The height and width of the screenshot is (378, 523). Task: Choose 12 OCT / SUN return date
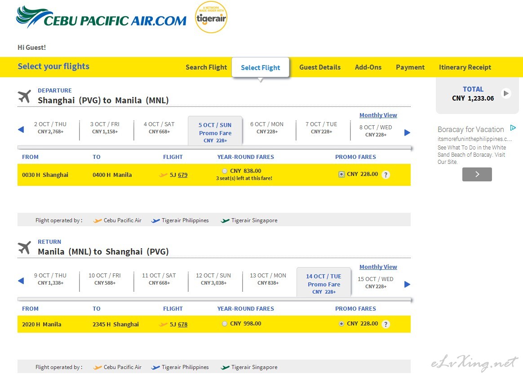[x=213, y=279]
